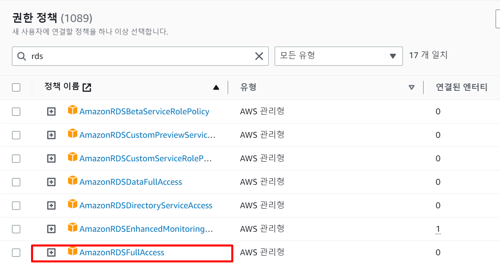Click orange policy icon of AmazonRDSCustomPreviewServic…

coord(72,133)
